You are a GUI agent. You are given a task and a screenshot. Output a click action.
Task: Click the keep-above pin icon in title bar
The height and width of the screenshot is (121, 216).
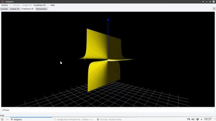click(x=203, y=1)
